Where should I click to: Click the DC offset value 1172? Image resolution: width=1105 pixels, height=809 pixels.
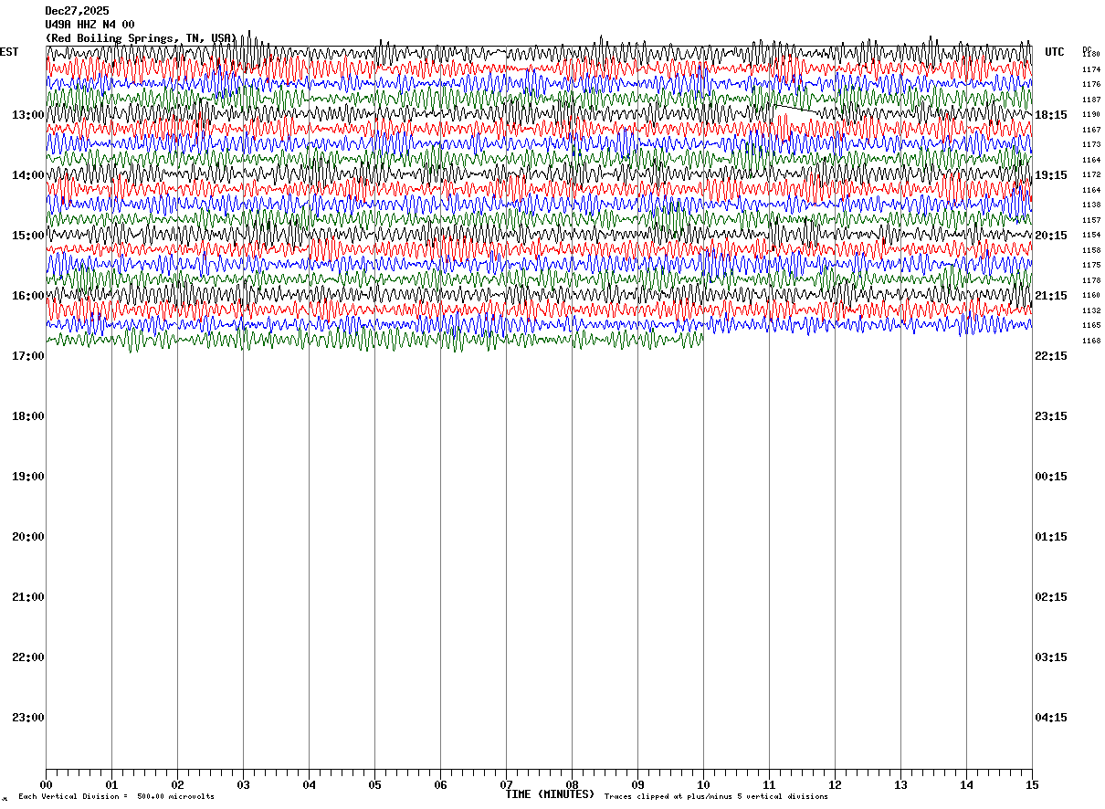coord(1091,174)
